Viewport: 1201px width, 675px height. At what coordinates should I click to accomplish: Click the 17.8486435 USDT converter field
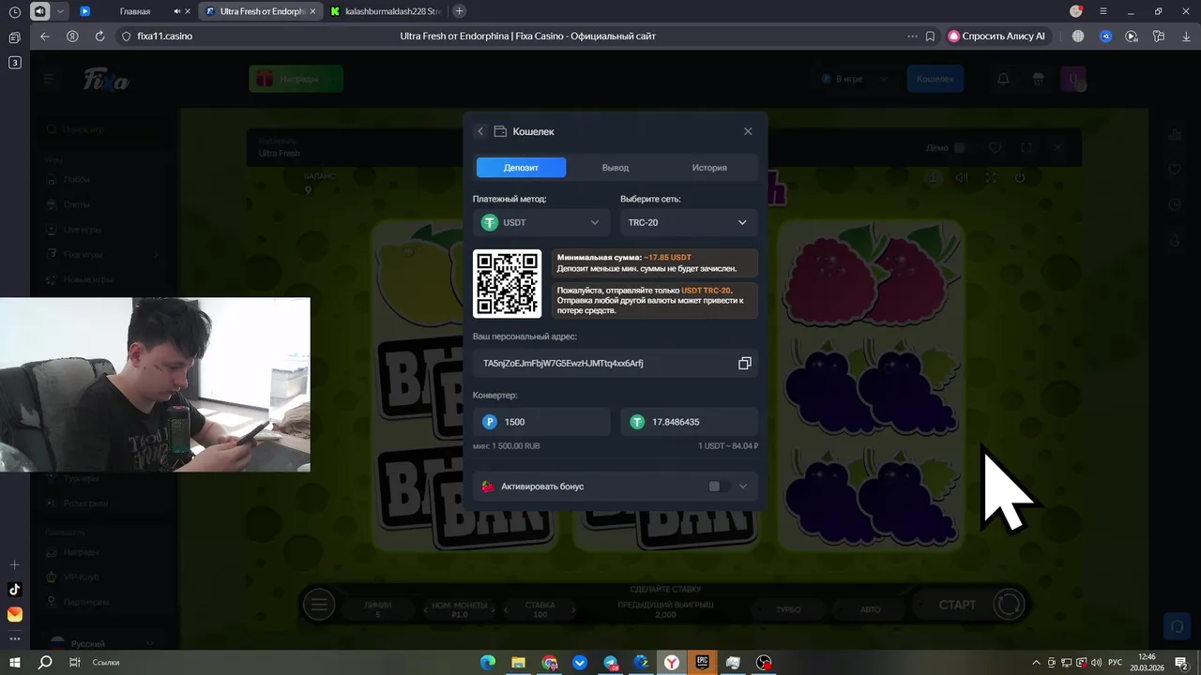[689, 422]
